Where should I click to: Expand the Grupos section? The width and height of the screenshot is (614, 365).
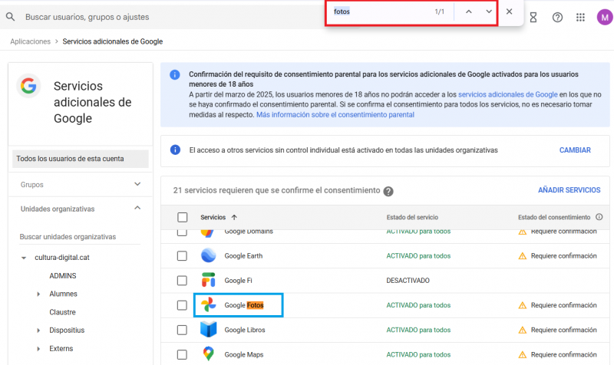pyautogui.click(x=81, y=184)
